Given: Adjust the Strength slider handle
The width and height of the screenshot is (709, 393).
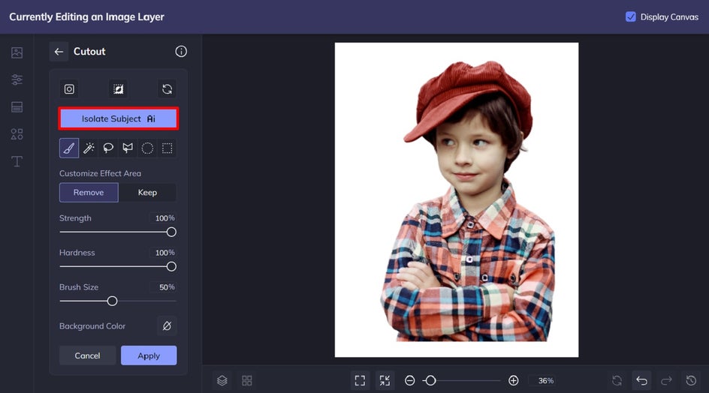Looking at the screenshot, I should coord(171,232).
